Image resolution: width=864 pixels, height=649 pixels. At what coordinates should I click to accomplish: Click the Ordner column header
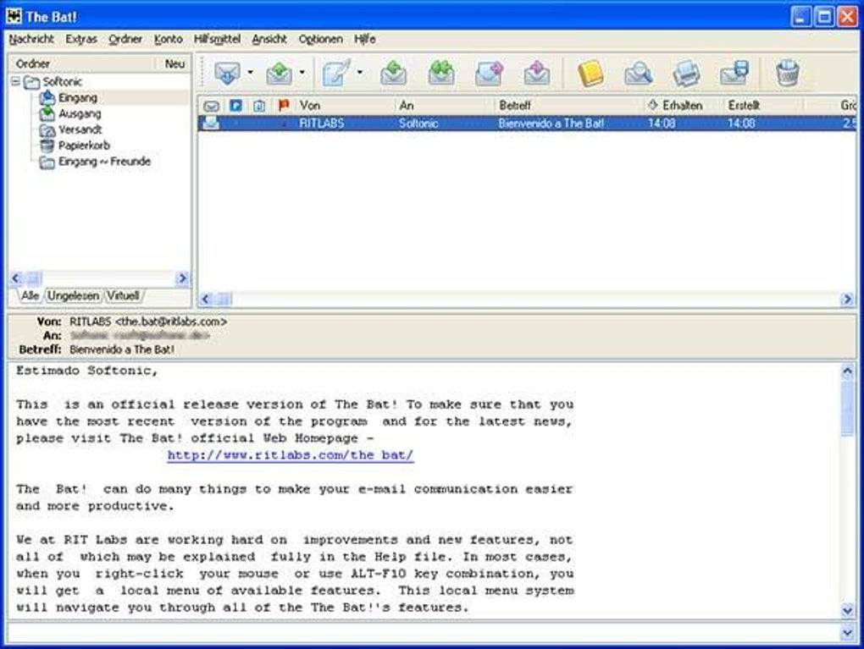pyautogui.click(x=83, y=63)
